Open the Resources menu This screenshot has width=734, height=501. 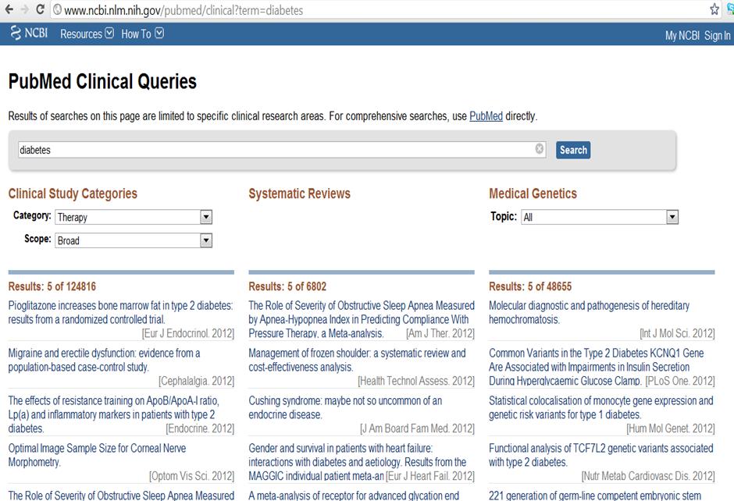[x=87, y=34]
